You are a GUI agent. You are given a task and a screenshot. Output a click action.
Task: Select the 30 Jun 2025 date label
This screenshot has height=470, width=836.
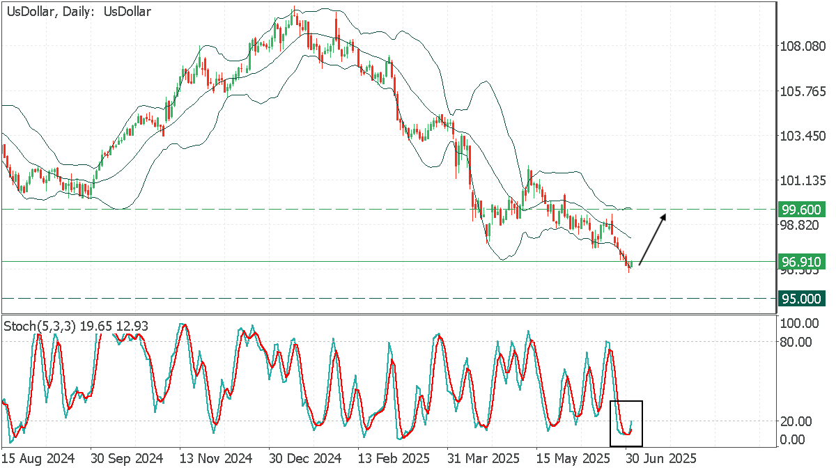pos(662,459)
